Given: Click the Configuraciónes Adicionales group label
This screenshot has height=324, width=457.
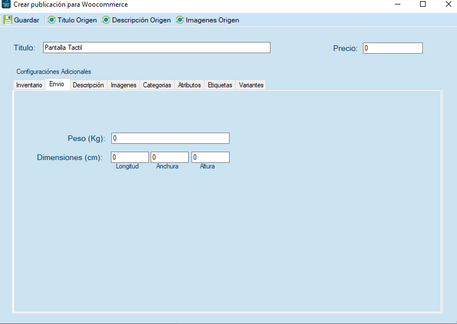Looking at the screenshot, I should [54, 72].
